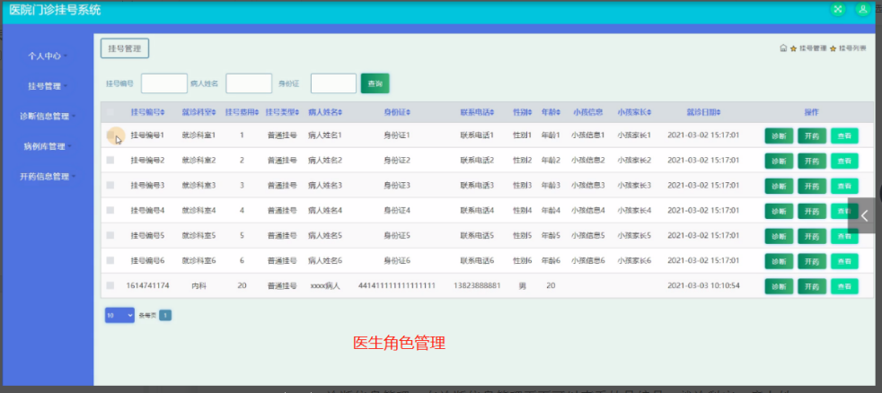The width and height of the screenshot is (882, 393).
Task: Click 查看 for the 1614741174 row
Action: tap(844, 286)
